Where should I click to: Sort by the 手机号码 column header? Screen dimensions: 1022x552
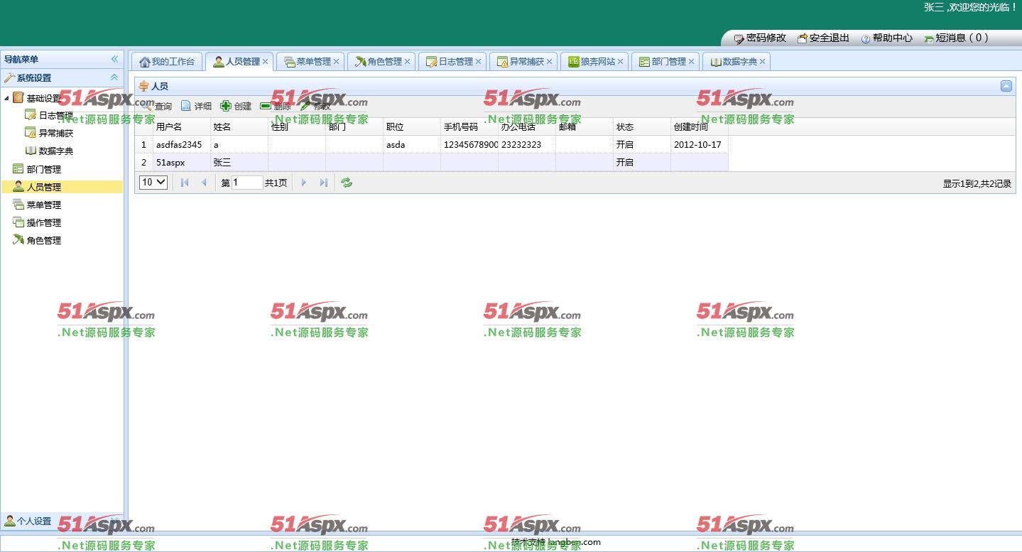pyautogui.click(x=469, y=127)
